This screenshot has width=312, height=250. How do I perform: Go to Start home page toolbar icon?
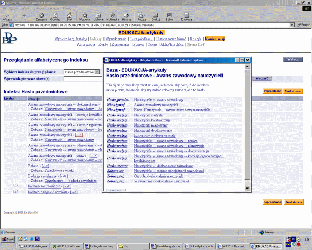pos(69,17)
